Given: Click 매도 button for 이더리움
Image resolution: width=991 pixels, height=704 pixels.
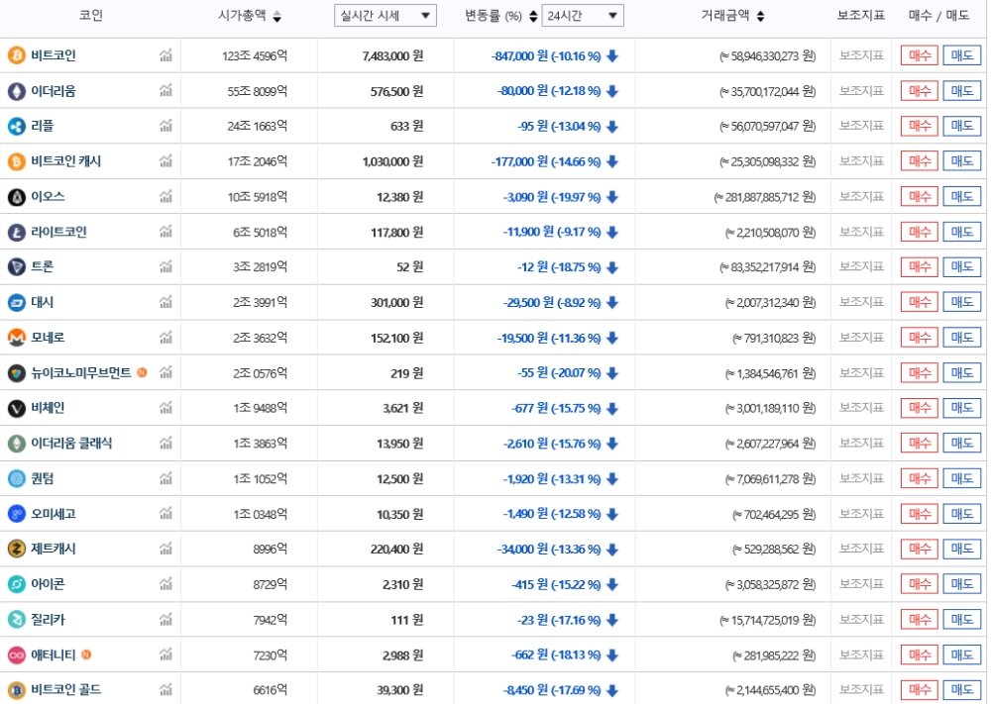Looking at the screenshot, I should [x=961, y=90].
